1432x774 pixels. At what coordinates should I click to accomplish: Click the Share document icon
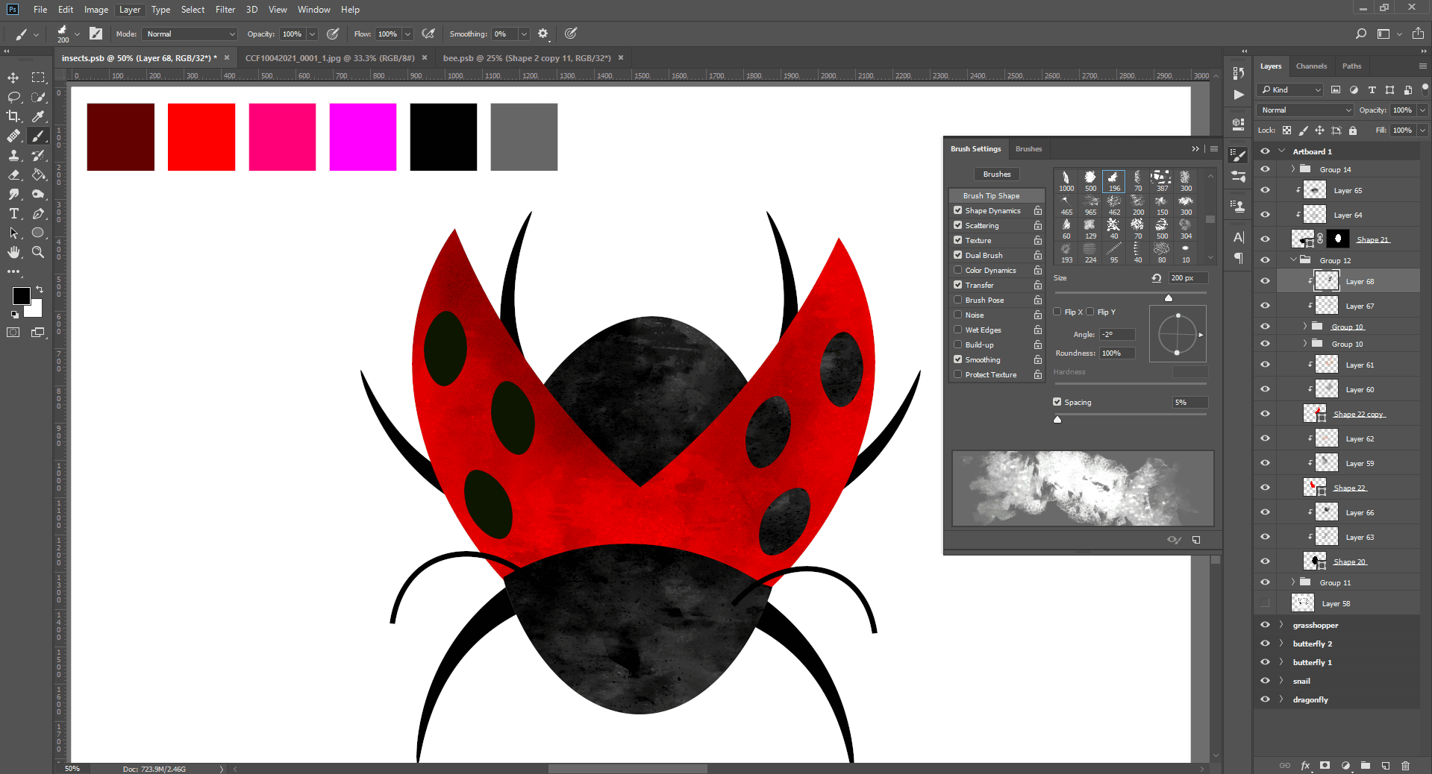click(x=1418, y=34)
